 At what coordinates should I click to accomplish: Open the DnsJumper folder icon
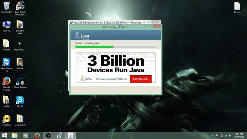tap(20, 120)
